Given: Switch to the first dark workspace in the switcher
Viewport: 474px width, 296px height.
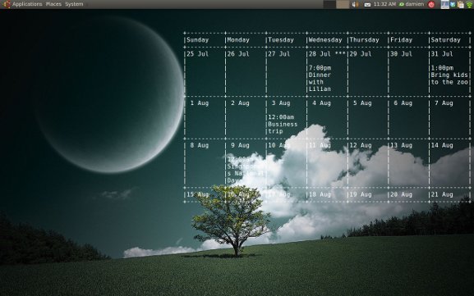Looking at the screenshot, I should click(x=329, y=4).
